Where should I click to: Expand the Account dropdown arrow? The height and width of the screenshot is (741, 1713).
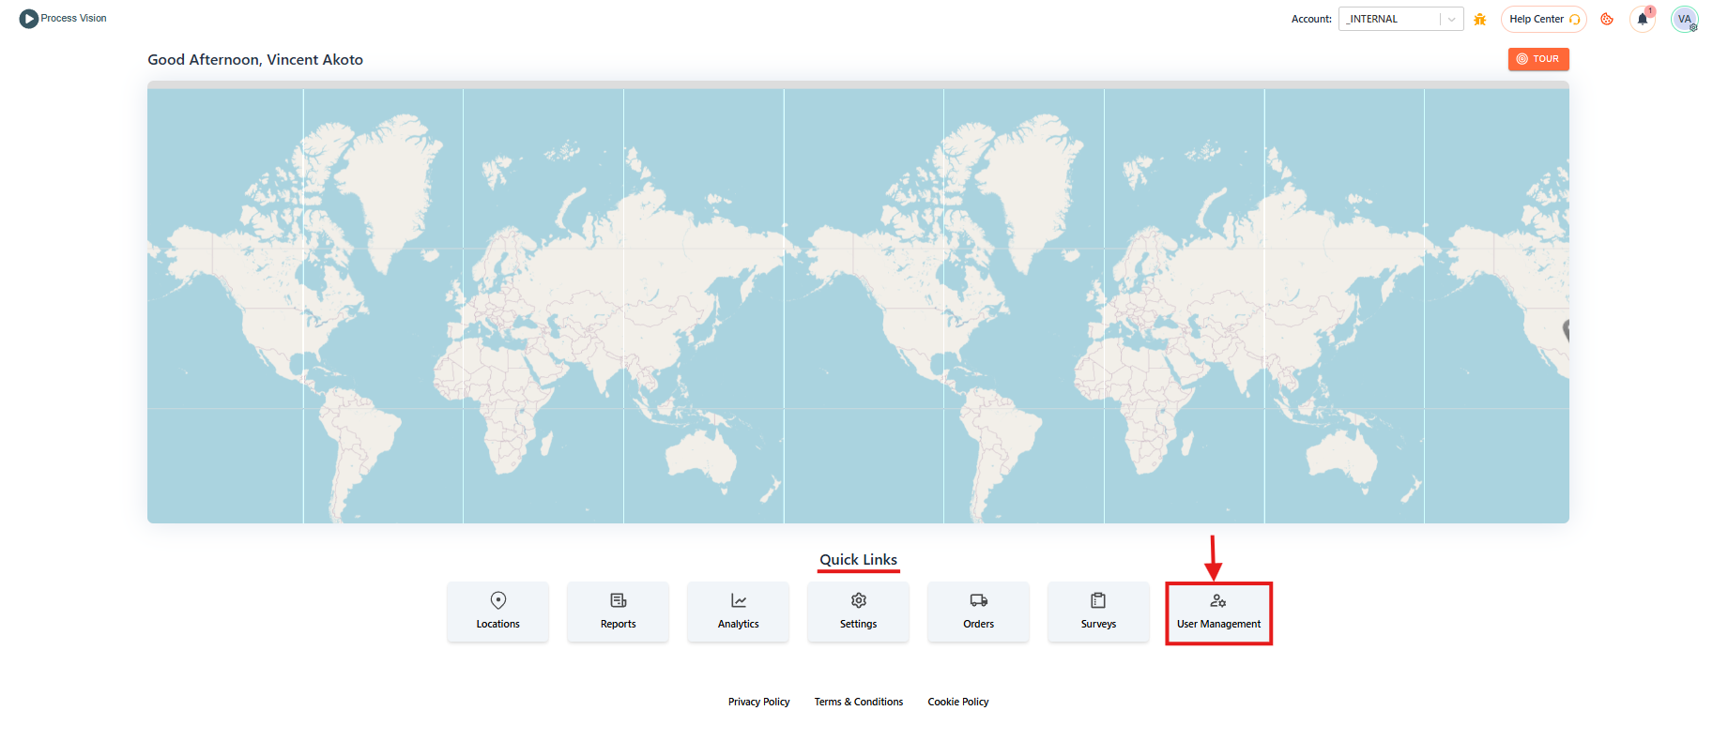coord(1452,19)
